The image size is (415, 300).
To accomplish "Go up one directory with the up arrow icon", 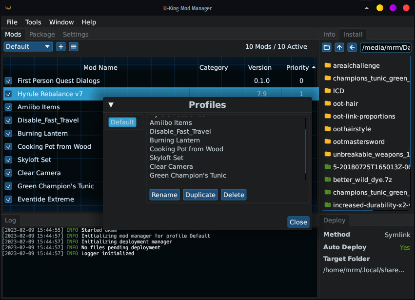I will pos(339,47).
